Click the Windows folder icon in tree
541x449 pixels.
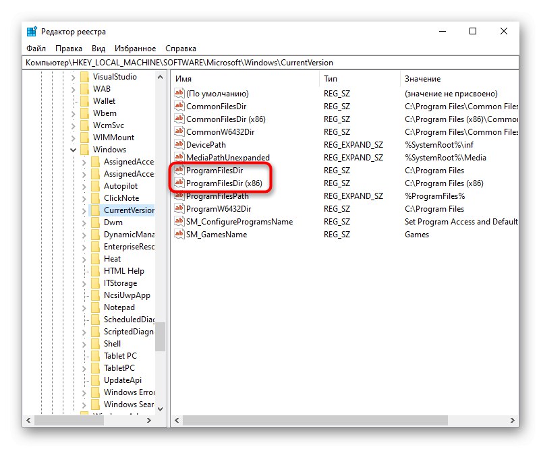pyautogui.click(x=84, y=149)
